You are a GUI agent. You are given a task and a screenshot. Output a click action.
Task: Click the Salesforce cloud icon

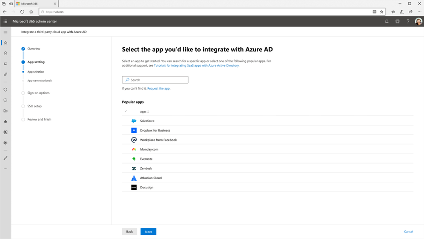point(134,121)
